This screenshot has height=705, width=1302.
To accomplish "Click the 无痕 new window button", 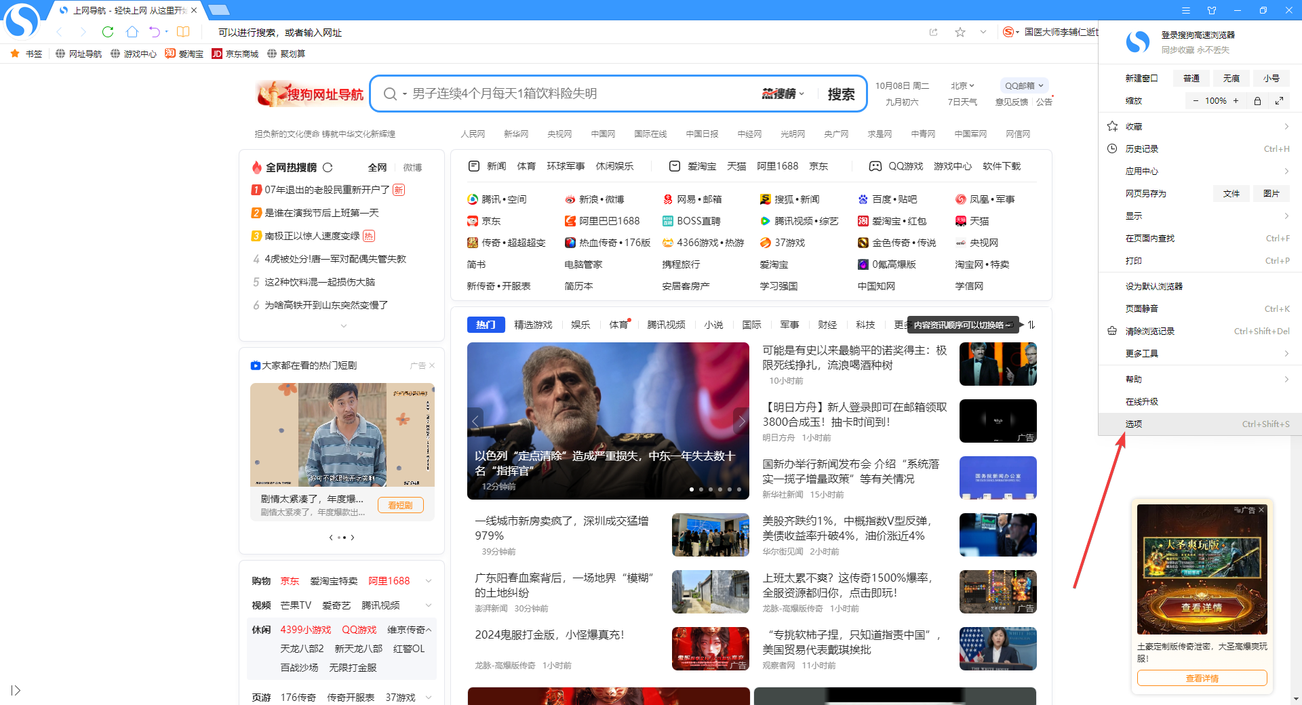I will (x=1231, y=78).
